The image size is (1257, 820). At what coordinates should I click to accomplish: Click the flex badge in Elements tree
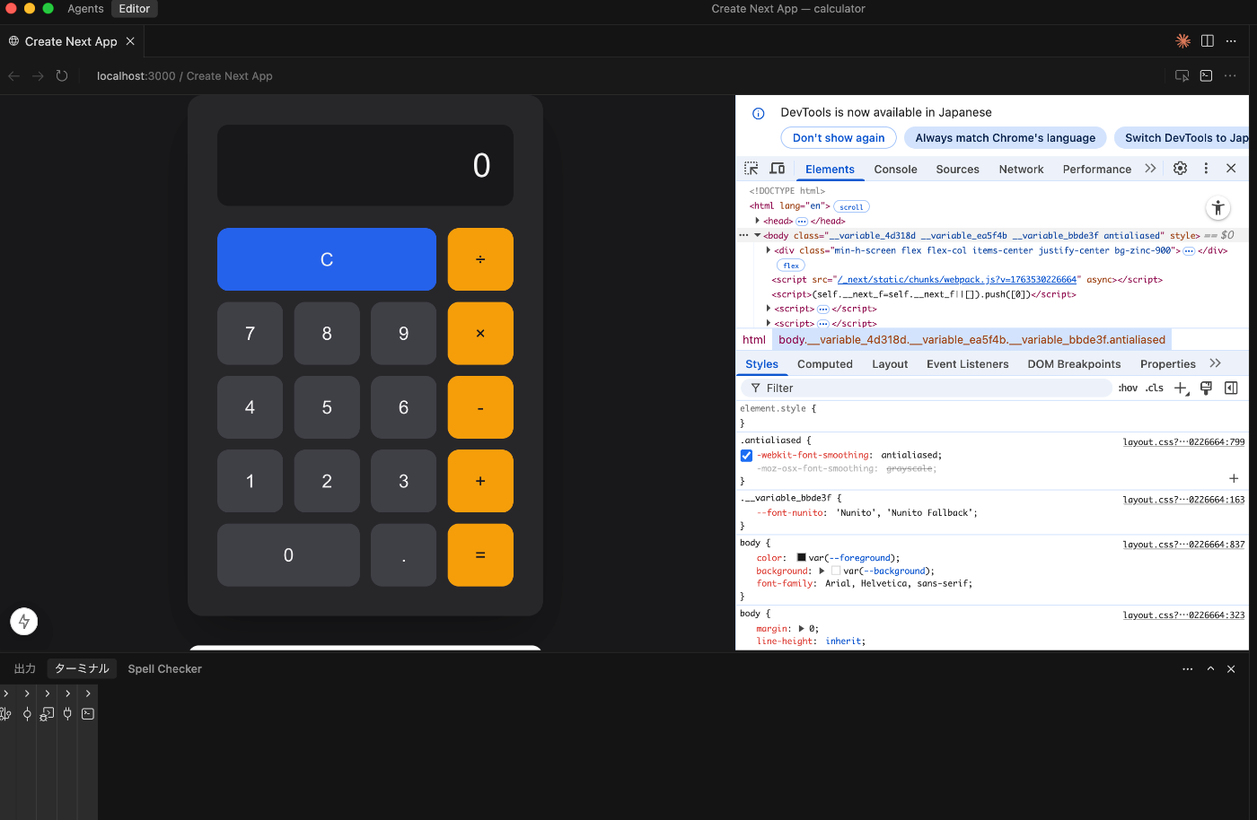click(x=791, y=266)
